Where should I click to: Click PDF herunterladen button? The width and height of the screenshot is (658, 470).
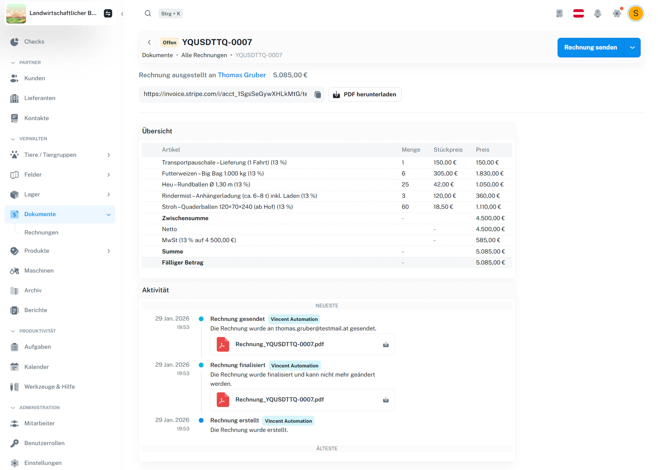tap(365, 95)
